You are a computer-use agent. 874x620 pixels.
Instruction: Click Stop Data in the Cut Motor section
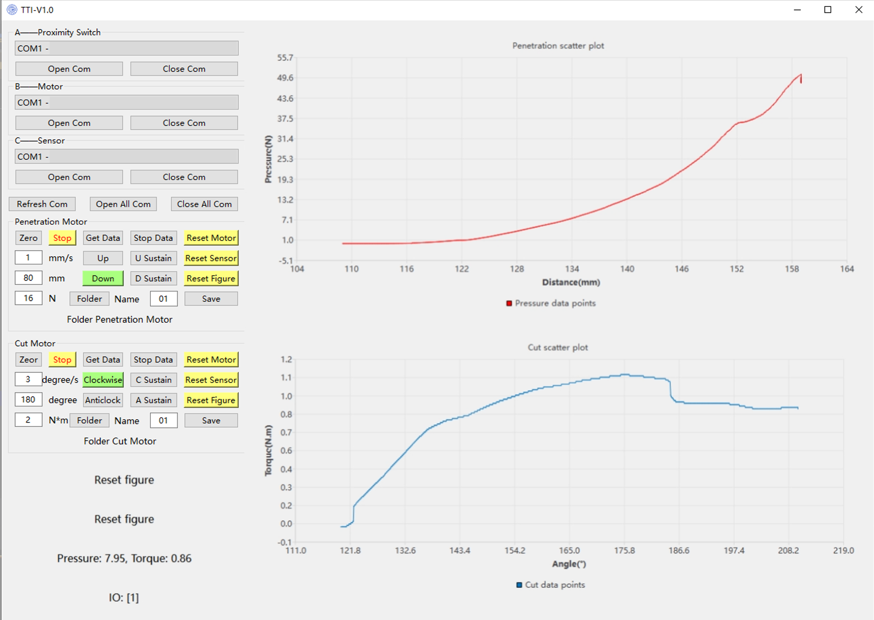pyautogui.click(x=153, y=360)
